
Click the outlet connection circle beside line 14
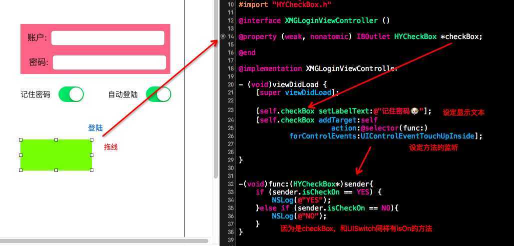pos(223,36)
